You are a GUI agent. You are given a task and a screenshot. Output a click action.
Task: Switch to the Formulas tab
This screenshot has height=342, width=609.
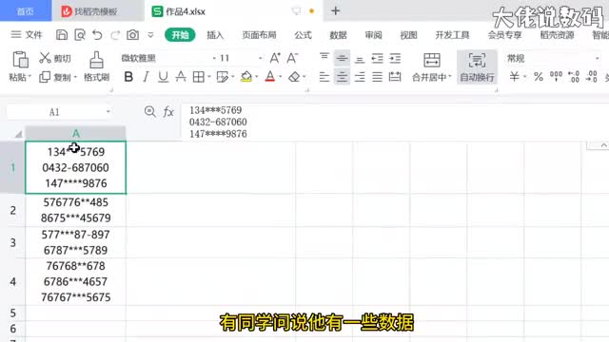(x=303, y=35)
